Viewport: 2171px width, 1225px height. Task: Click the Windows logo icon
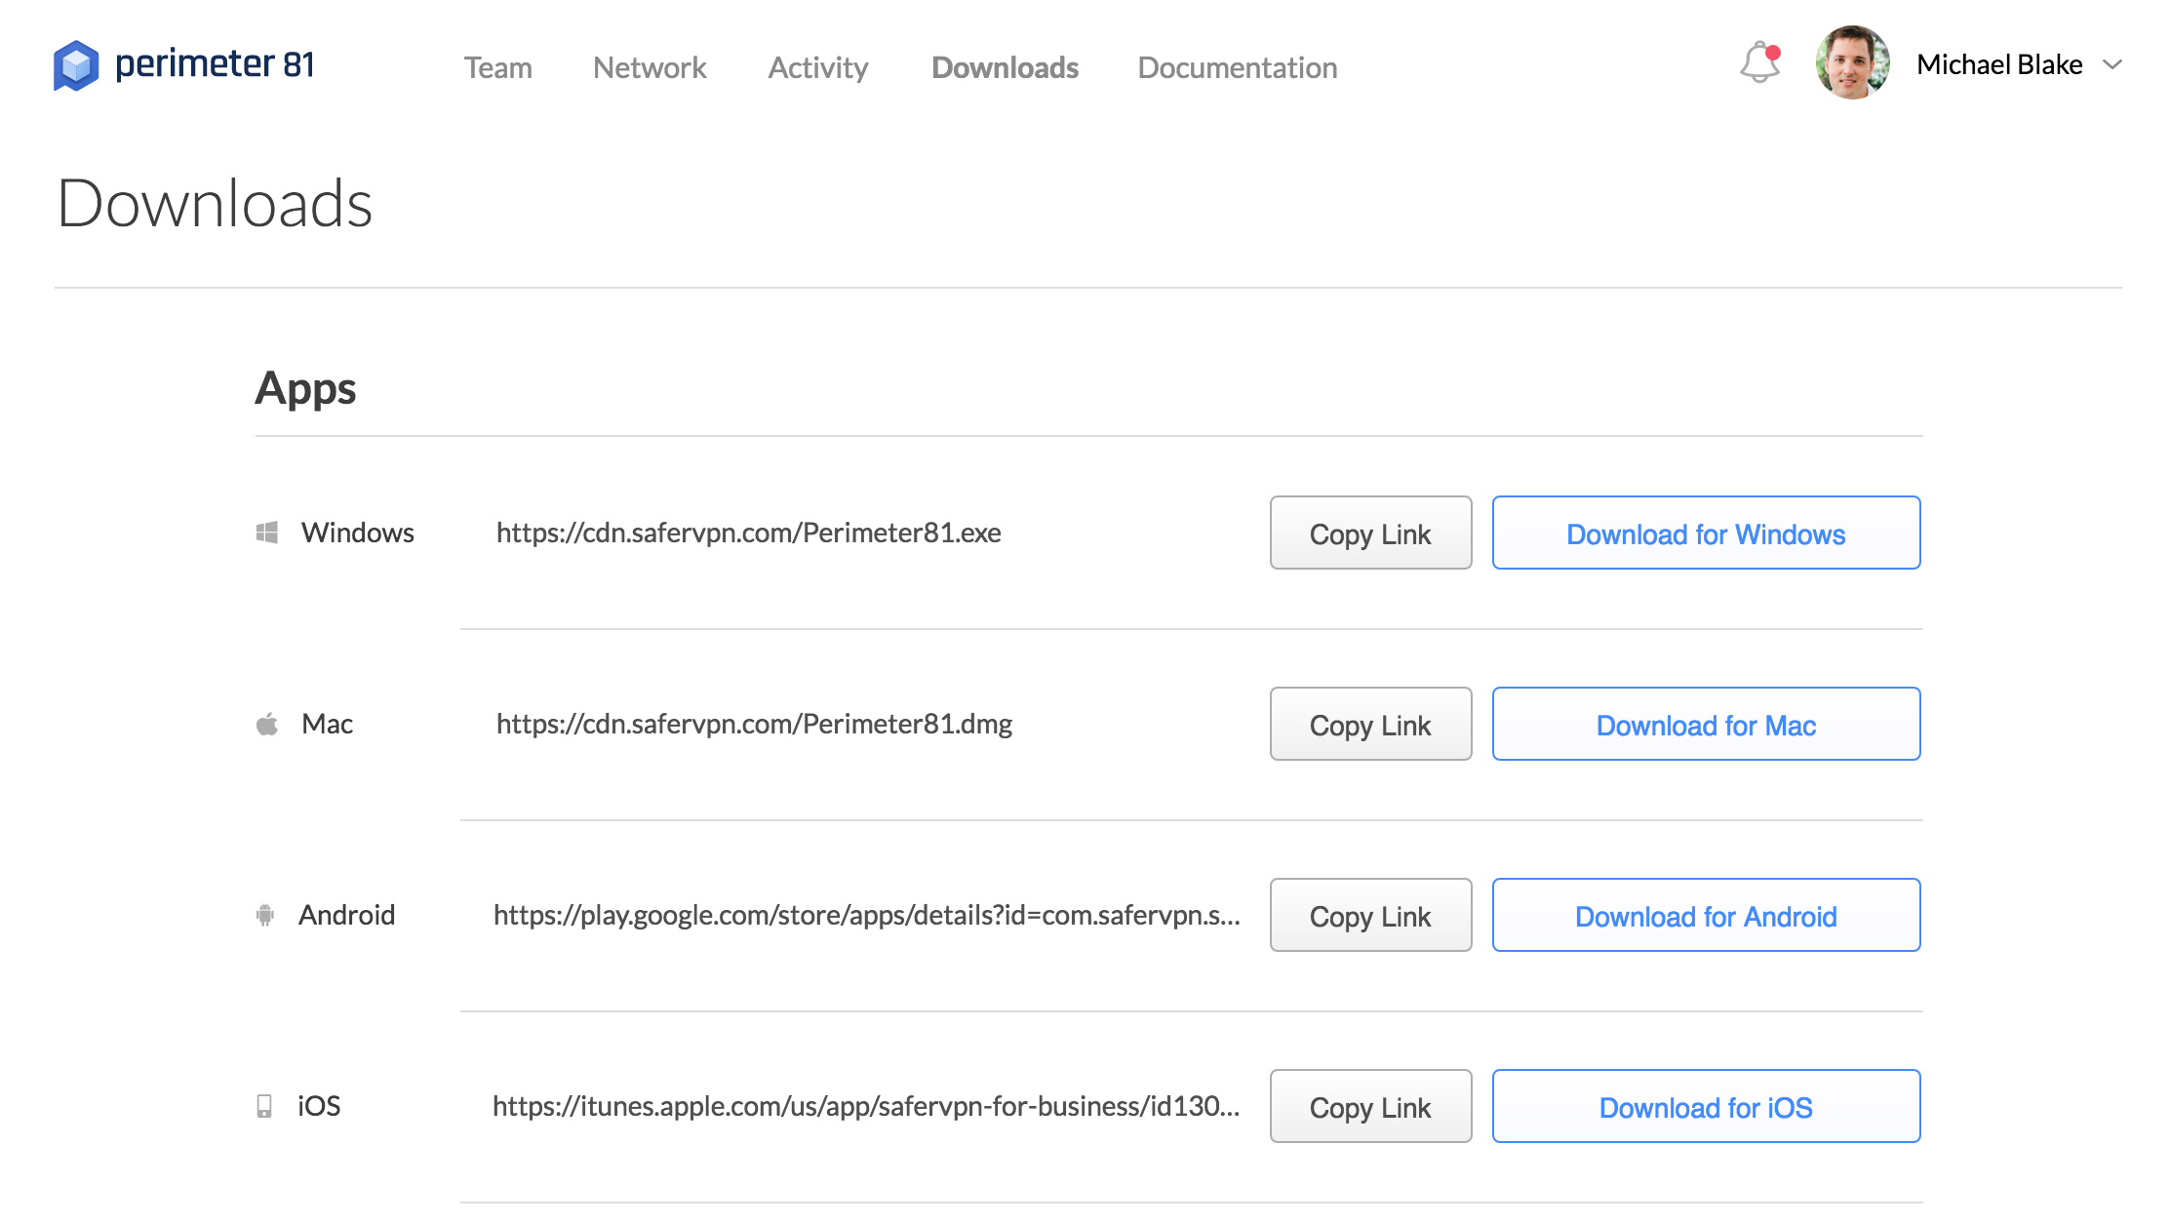tap(267, 533)
